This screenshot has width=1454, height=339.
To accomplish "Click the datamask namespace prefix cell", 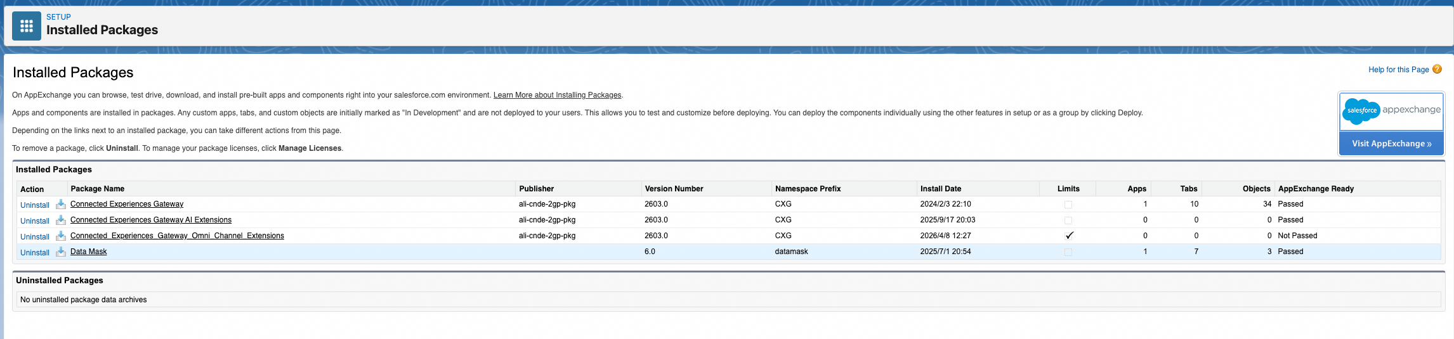I will (x=792, y=252).
